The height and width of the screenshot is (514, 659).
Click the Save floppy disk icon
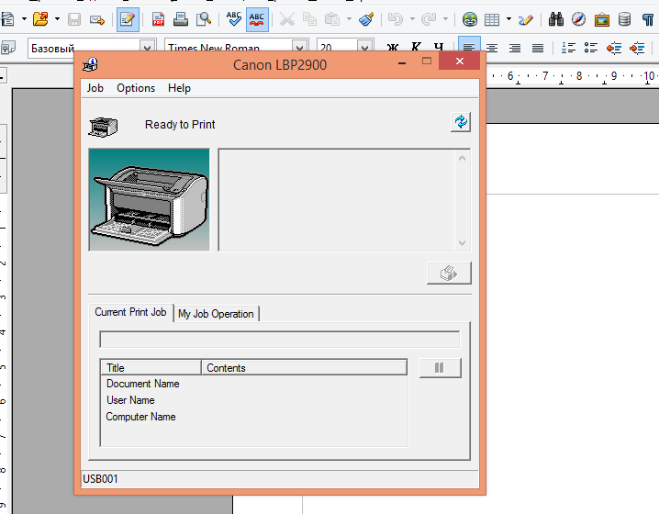(x=74, y=19)
